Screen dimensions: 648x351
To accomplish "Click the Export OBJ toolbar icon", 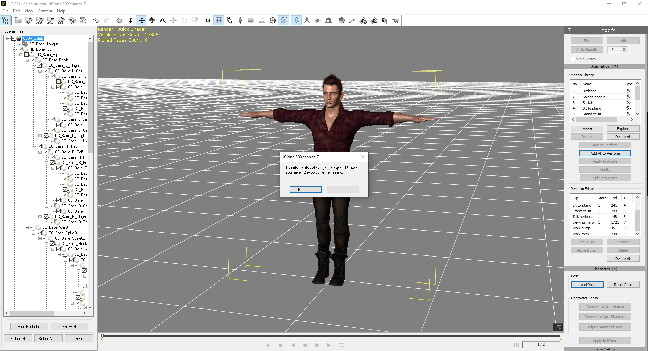I will tap(61, 21).
